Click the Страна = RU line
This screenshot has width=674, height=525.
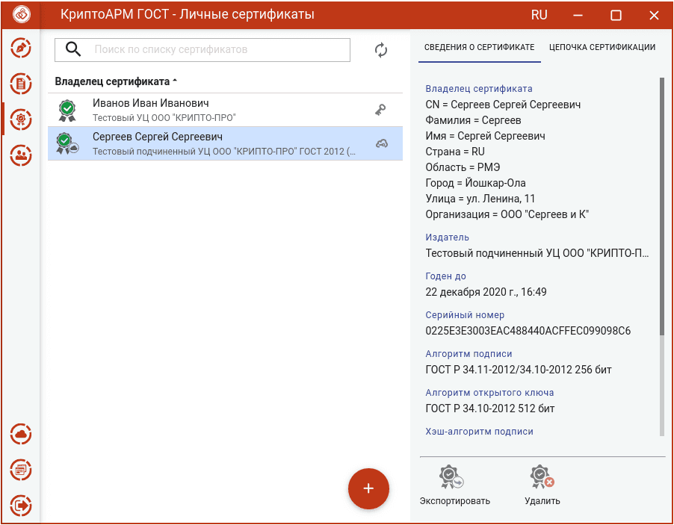click(455, 152)
